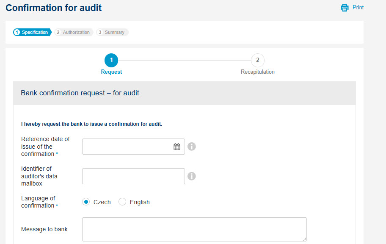Click the Request step label

[x=111, y=72]
